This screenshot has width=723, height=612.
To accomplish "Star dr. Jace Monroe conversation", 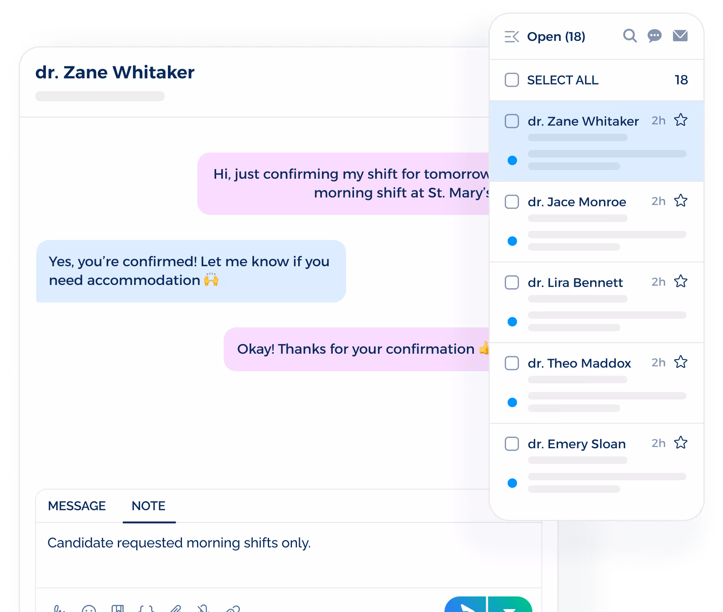I will point(681,201).
